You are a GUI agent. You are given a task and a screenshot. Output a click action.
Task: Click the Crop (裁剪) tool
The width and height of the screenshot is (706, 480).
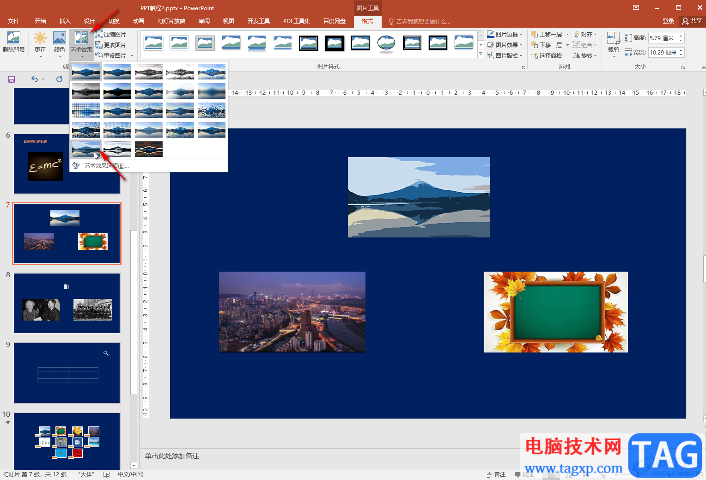[x=614, y=44]
